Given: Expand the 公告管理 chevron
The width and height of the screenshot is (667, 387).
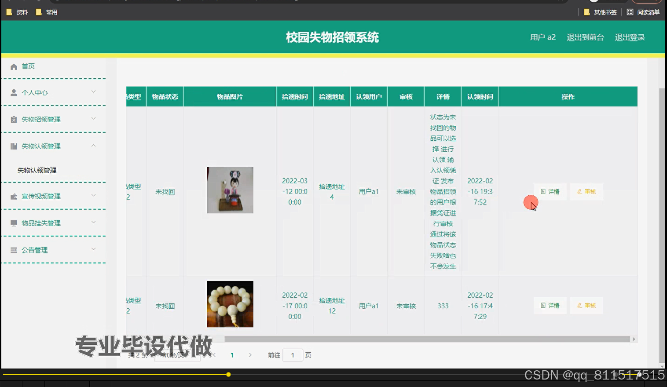Looking at the screenshot, I should (93, 249).
